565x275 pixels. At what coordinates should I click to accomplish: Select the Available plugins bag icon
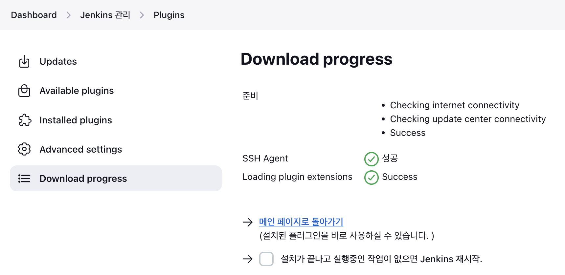24,91
